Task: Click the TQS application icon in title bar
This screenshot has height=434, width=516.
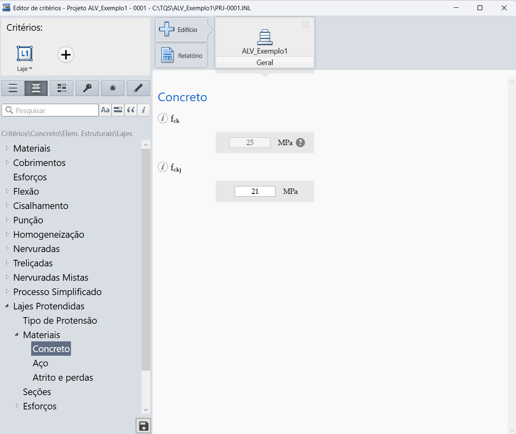Action: (x=6, y=8)
